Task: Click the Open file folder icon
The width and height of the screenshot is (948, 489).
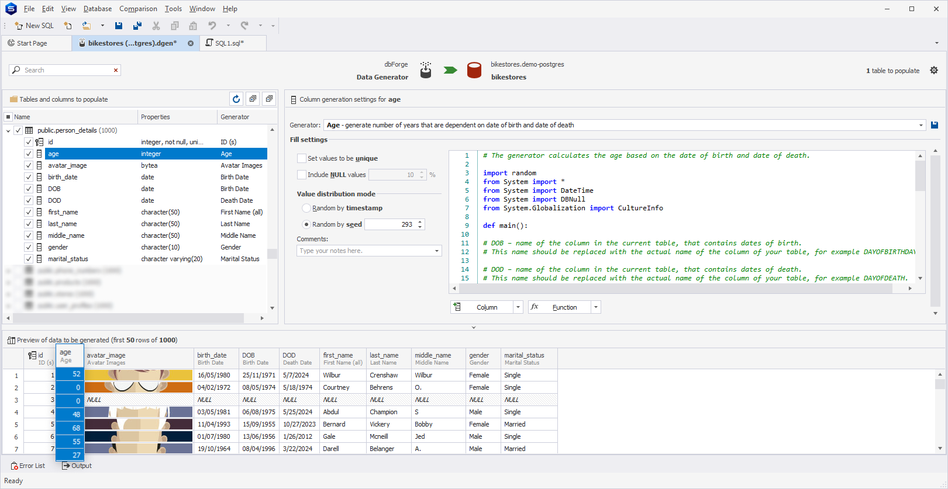Action: point(87,26)
